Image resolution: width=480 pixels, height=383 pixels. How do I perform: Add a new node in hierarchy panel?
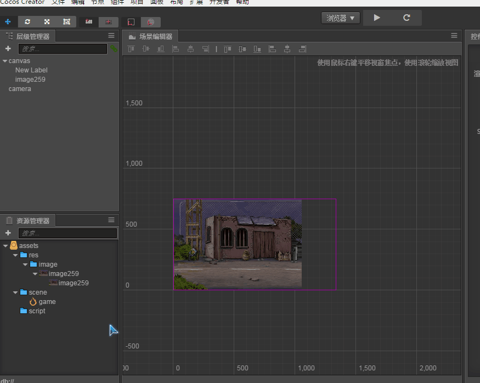coord(8,49)
